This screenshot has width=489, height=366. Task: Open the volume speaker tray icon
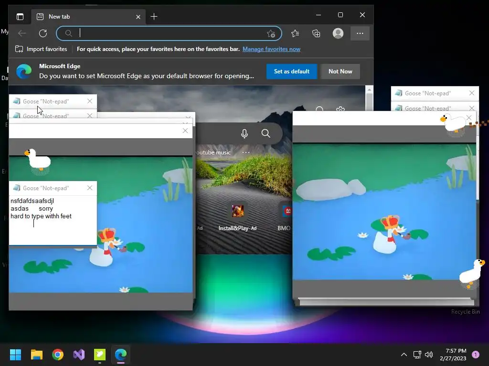pyautogui.click(x=429, y=355)
